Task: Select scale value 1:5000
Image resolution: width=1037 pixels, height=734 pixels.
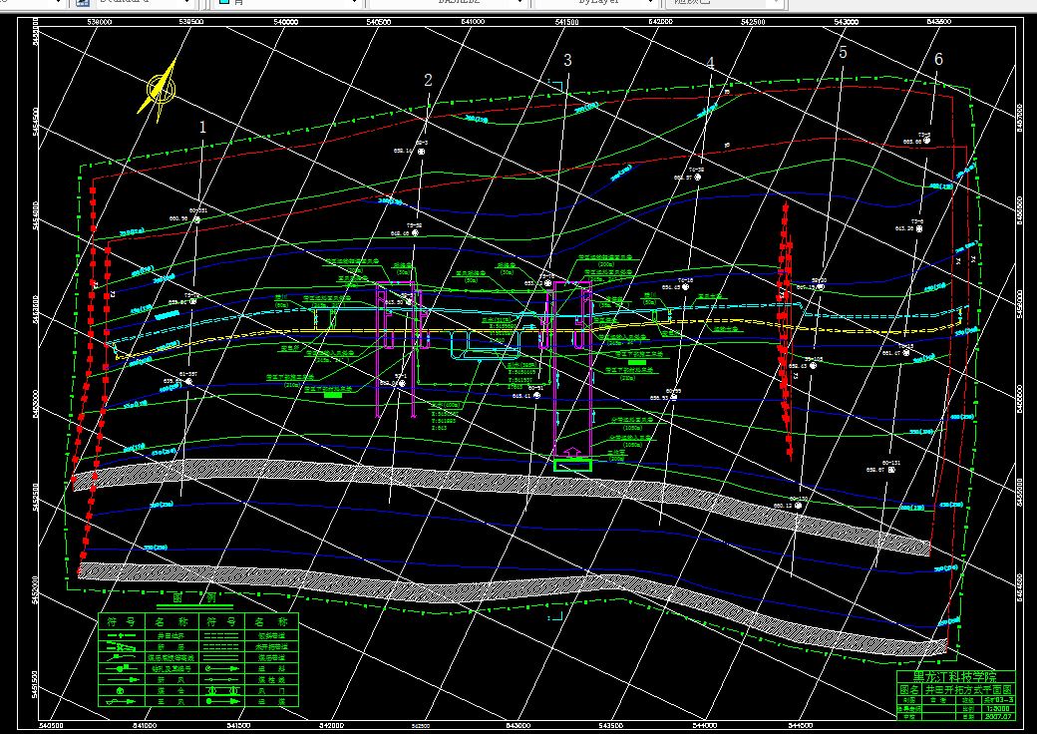Action: (998, 709)
